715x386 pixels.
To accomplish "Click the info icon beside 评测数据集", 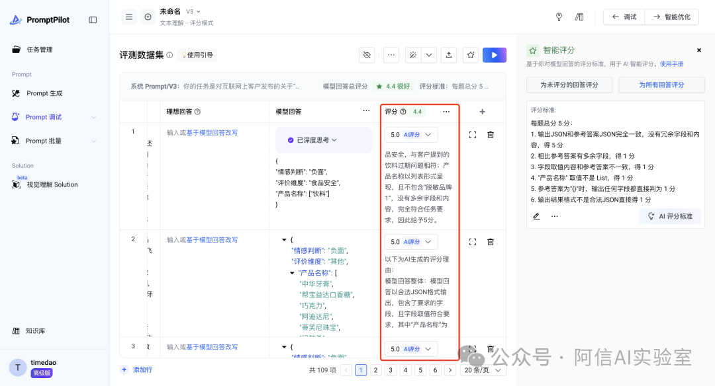I will [x=169, y=55].
